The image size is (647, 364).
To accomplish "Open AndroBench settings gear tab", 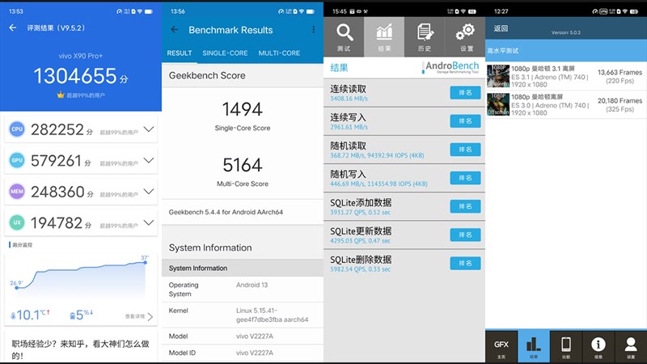I will coord(466,36).
